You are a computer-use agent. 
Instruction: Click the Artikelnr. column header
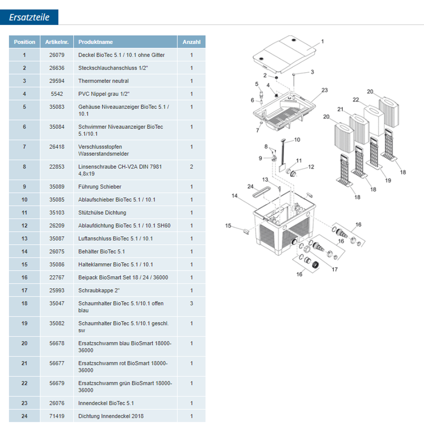pyautogui.click(x=57, y=42)
